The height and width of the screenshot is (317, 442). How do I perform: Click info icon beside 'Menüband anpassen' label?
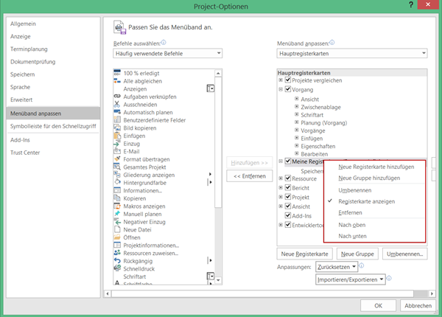[331, 43]
